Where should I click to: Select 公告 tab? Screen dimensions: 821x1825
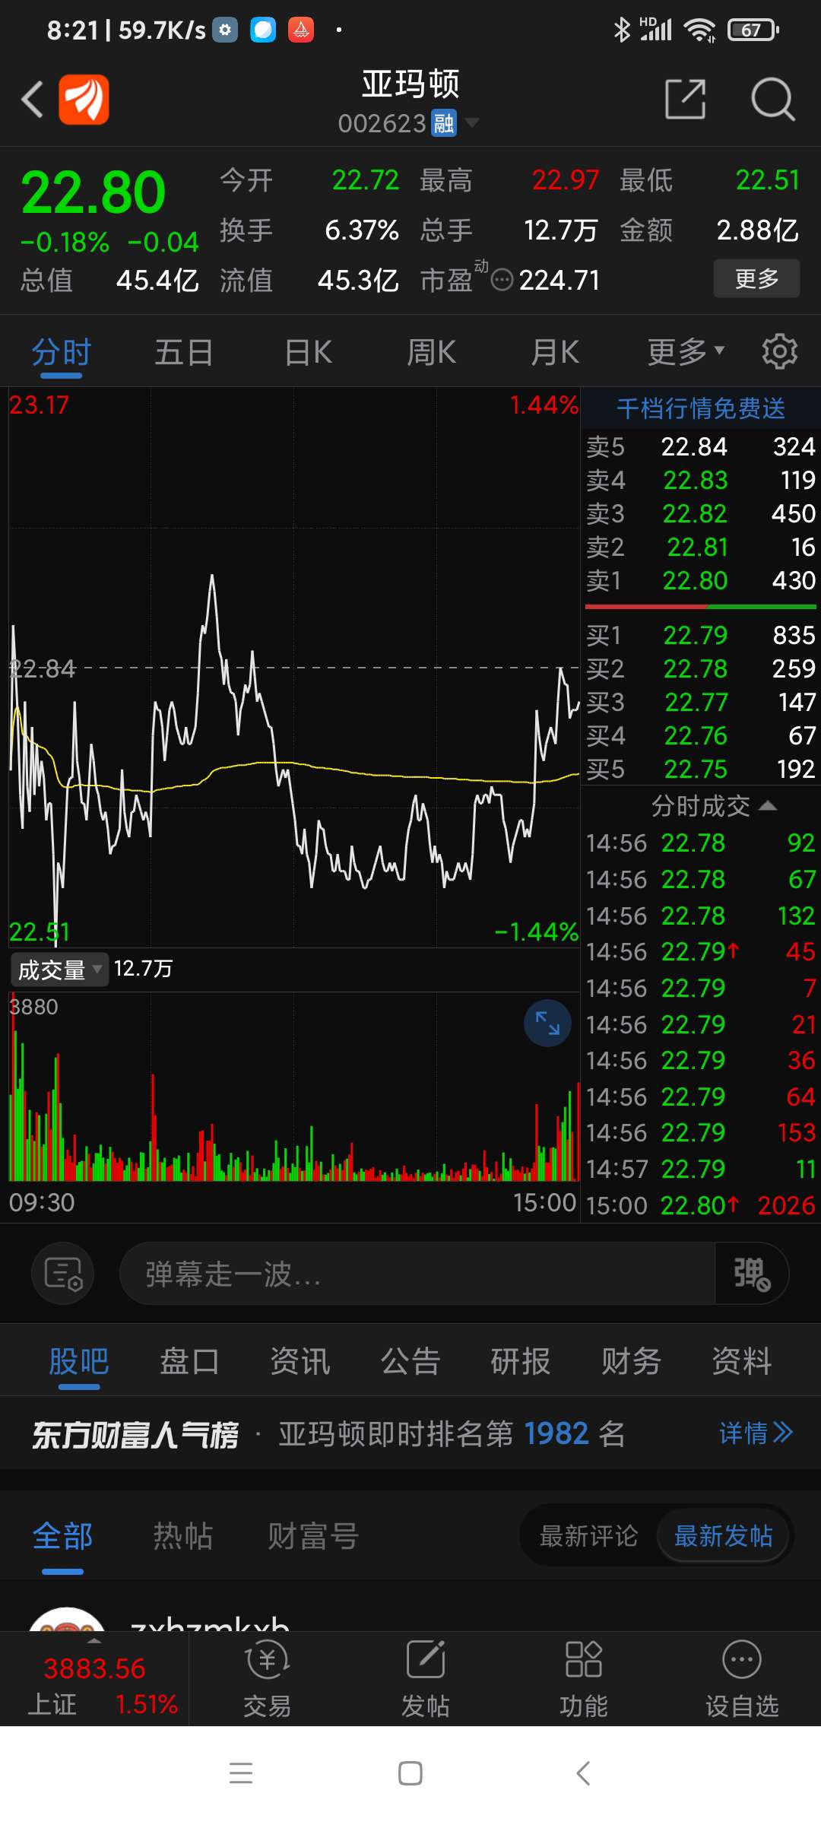click(x=410, y=1361)
